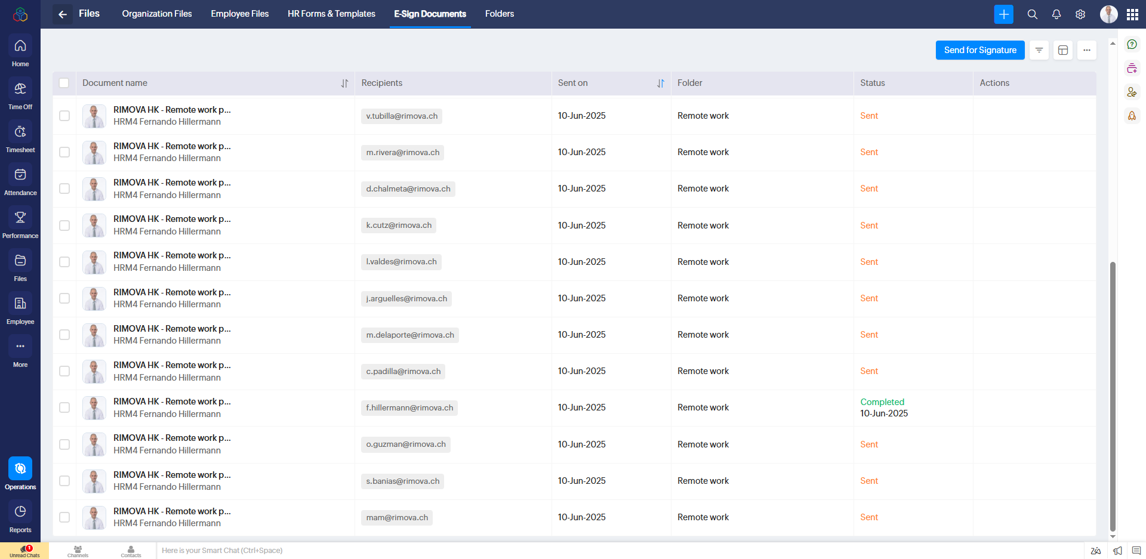The width and height of the screenshot is (1146, 559).
Task: Open Reports from the sidebar
Action: (x=20, y=517)
